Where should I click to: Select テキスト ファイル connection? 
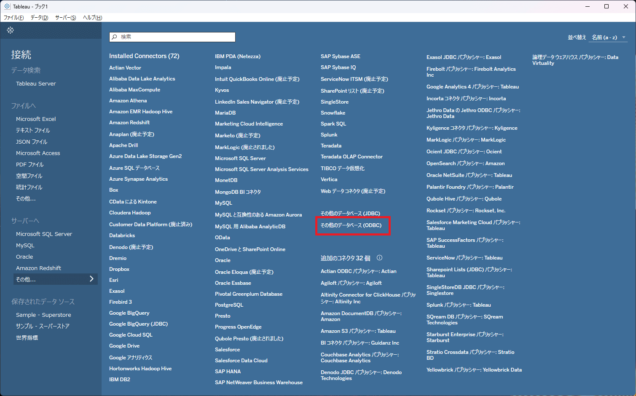[33, 131]
